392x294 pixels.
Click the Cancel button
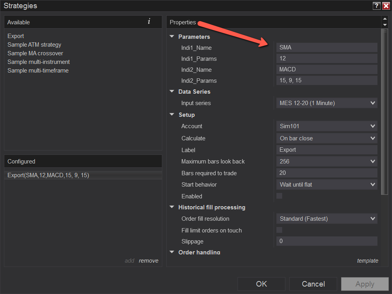click(313, 284)
